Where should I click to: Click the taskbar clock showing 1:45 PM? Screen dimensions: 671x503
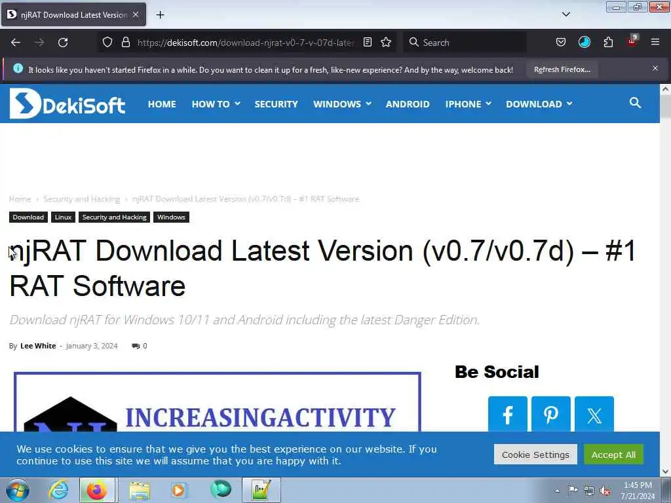(x=638, y=491)
